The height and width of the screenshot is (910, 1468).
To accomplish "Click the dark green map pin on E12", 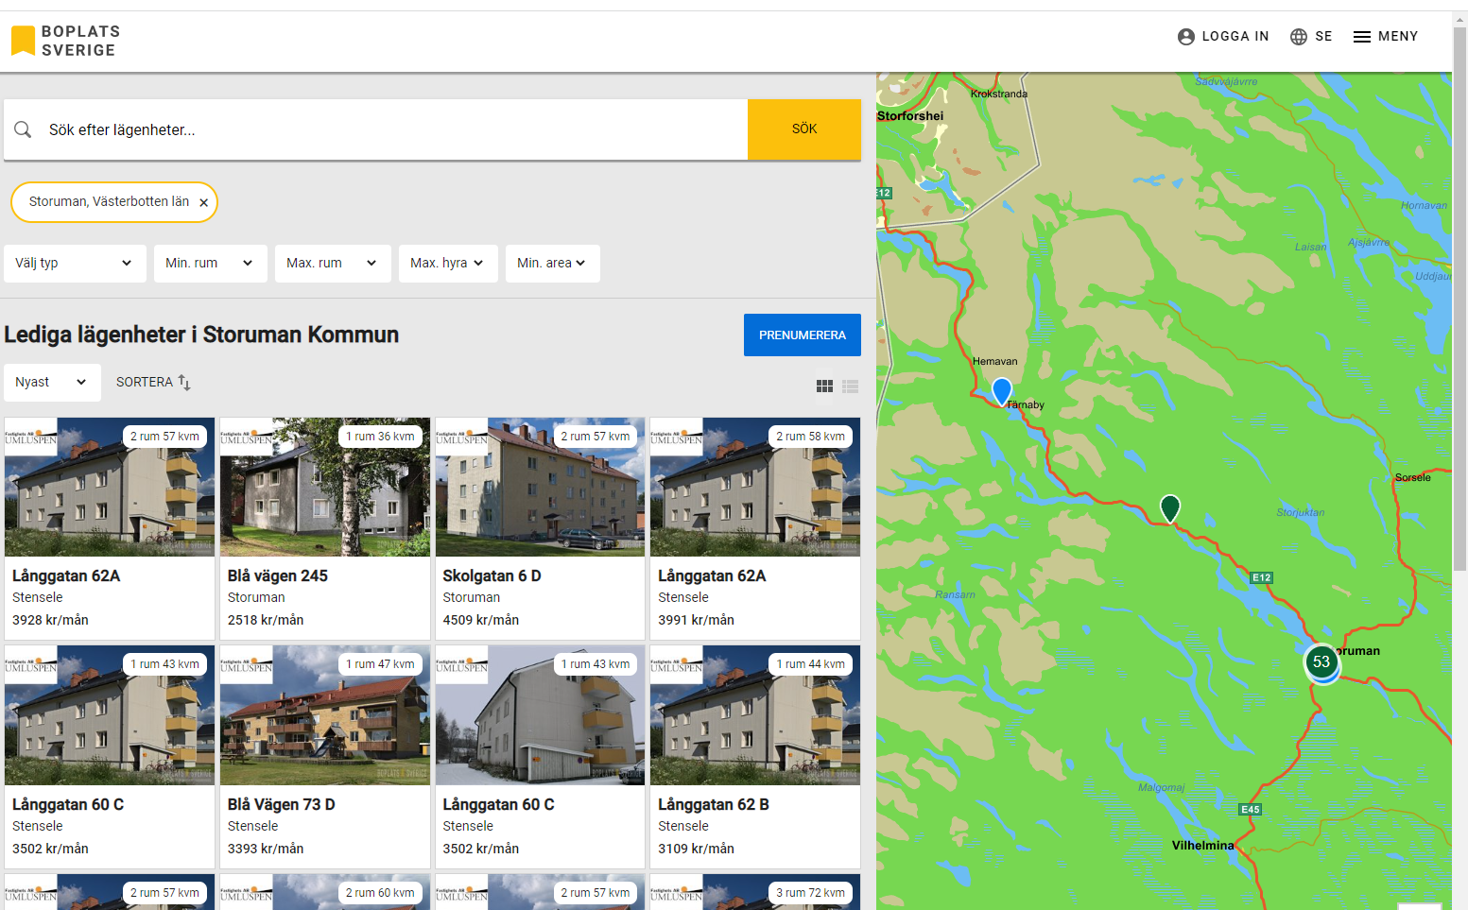I will click(1170, 508).
